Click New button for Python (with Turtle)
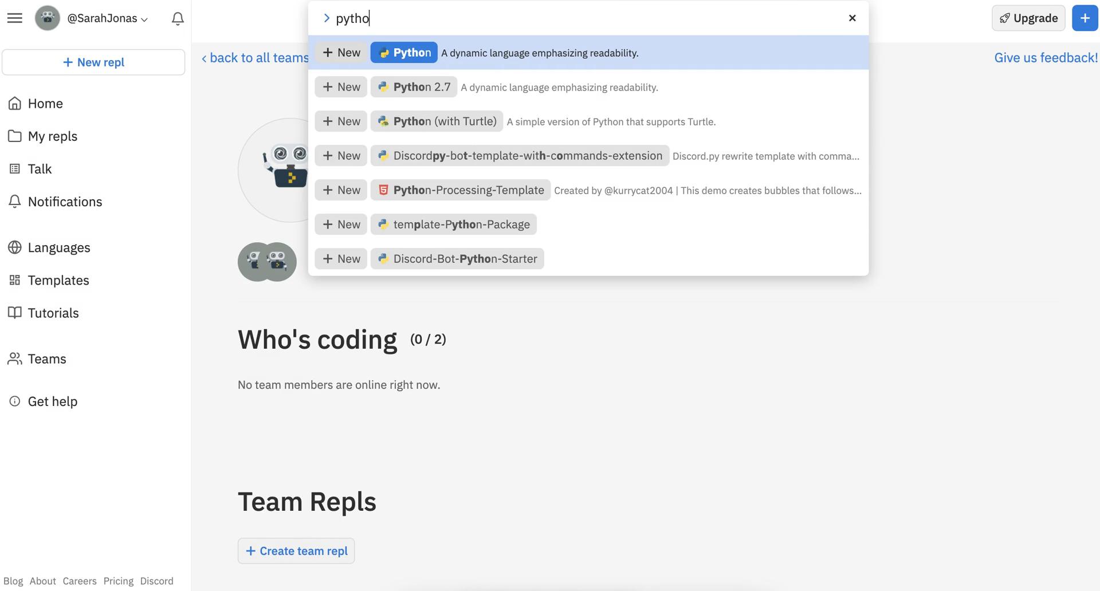This screenshot has height=591, width=1100. (x=341, y=121)
